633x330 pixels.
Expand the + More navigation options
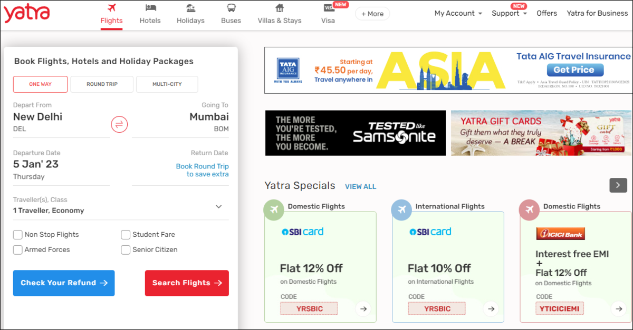pyautogui.click(x=372, y=14)
